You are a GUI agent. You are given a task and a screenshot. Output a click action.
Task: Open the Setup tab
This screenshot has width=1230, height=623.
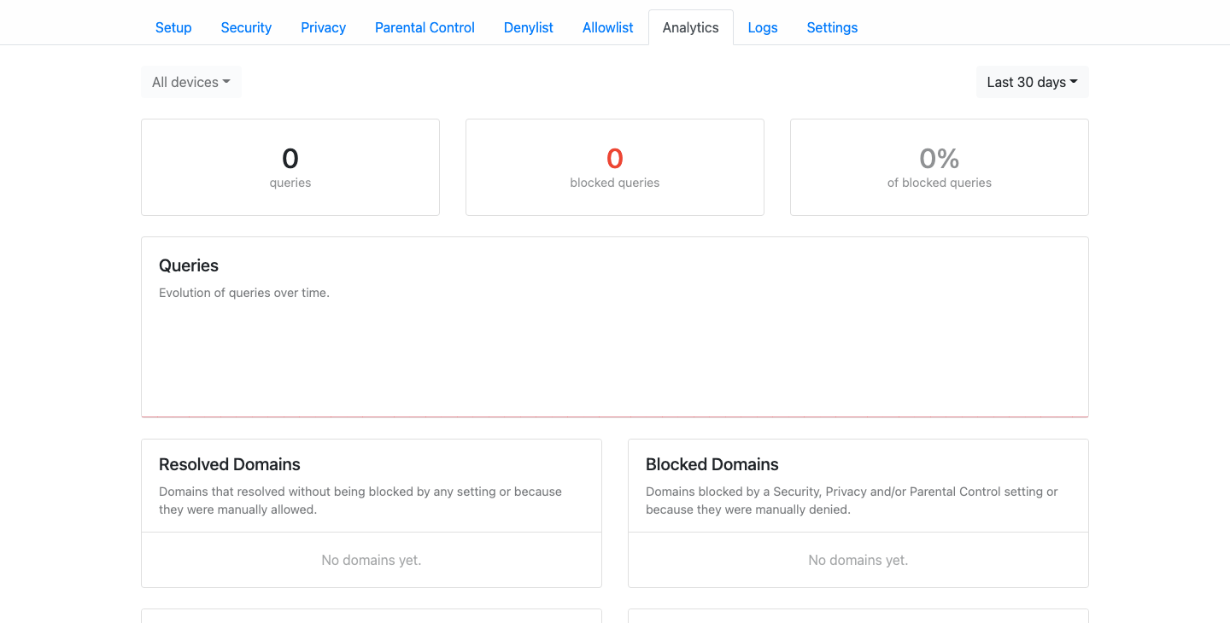(x=173, y=27)
